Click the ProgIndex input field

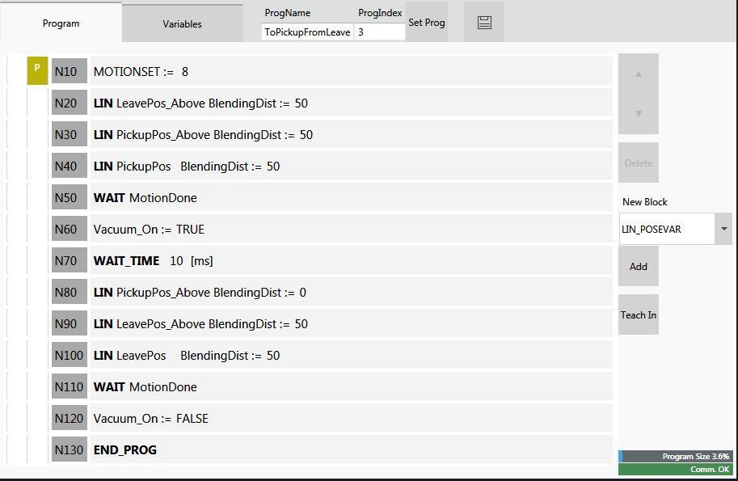(380, 32)
